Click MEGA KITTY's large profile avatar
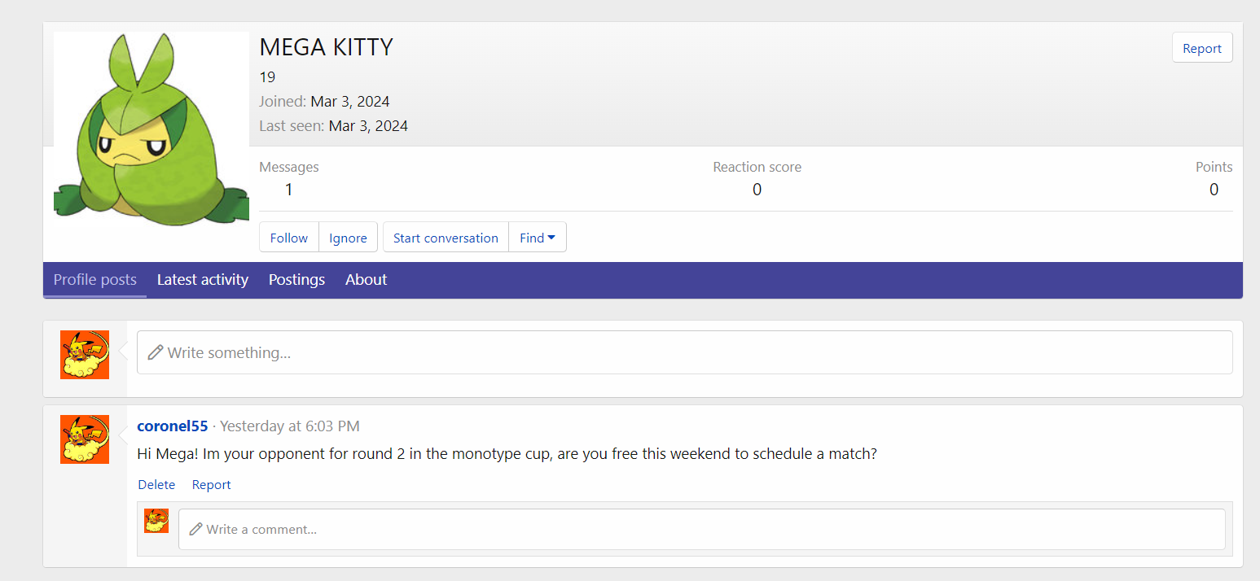Image resolution: width=1260 pixels, height=581 pixels. (x=151, y=129)
